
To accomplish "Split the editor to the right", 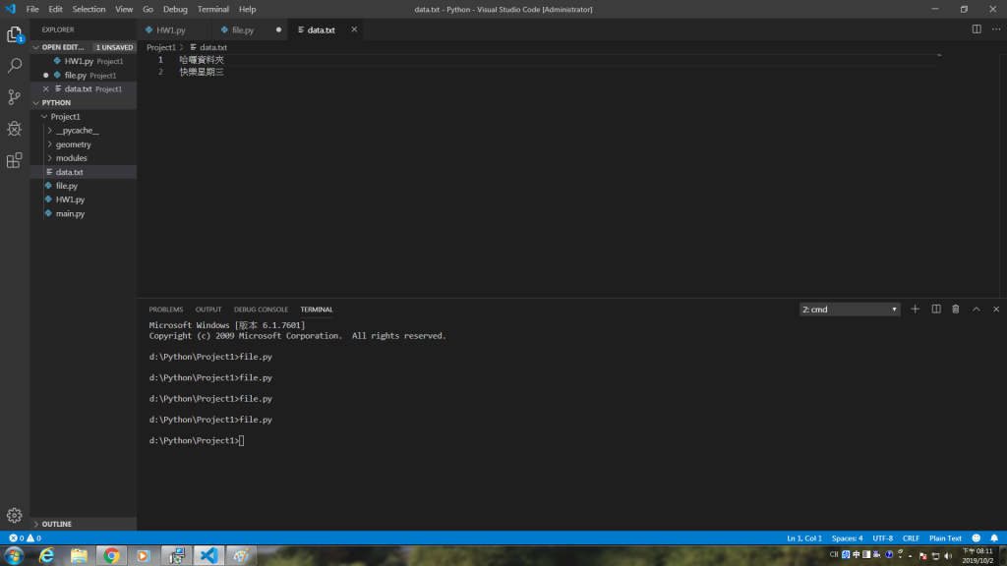I will [x=977, y=29].
